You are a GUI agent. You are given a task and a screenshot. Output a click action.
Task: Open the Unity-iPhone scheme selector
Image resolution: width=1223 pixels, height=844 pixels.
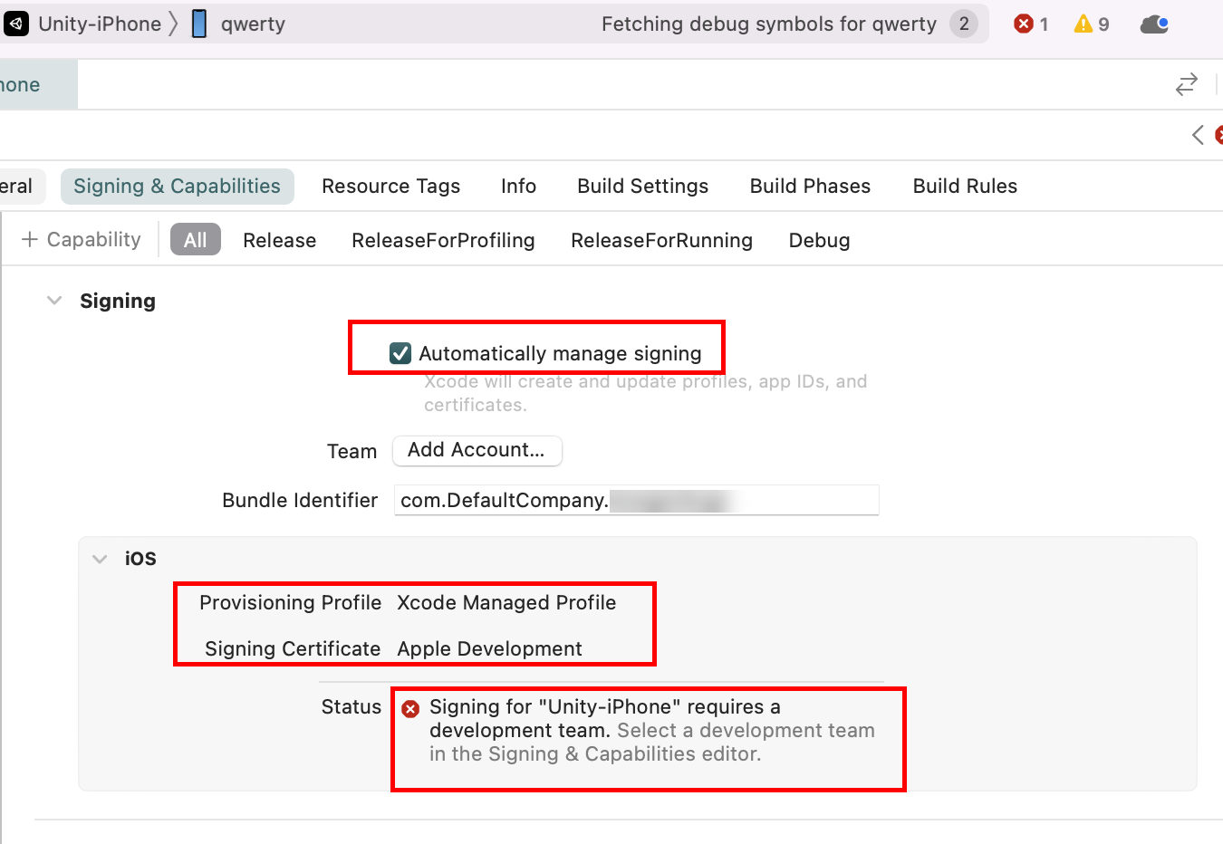(x=83, y=24)
